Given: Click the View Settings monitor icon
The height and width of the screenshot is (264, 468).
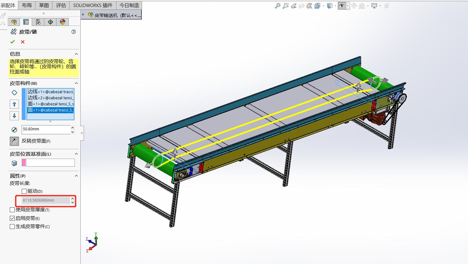Looking at the screenshot, I should click(x=374, y=5).
